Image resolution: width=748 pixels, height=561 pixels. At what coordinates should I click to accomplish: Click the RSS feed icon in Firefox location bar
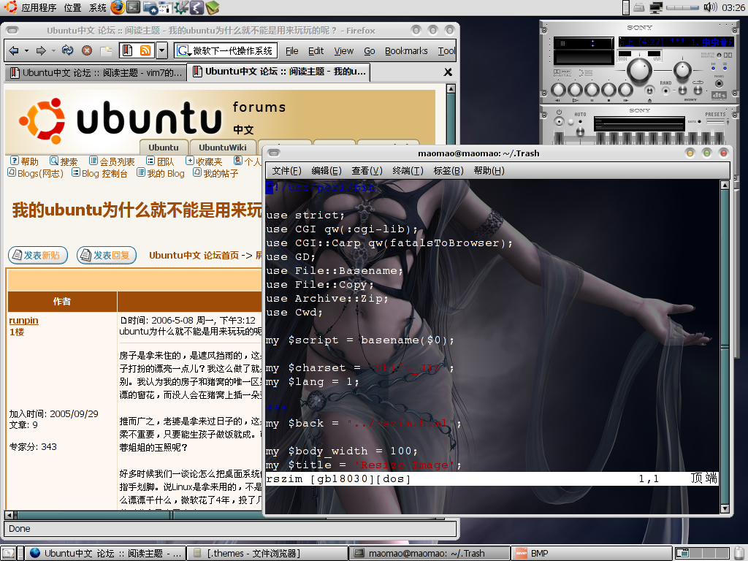145,50
